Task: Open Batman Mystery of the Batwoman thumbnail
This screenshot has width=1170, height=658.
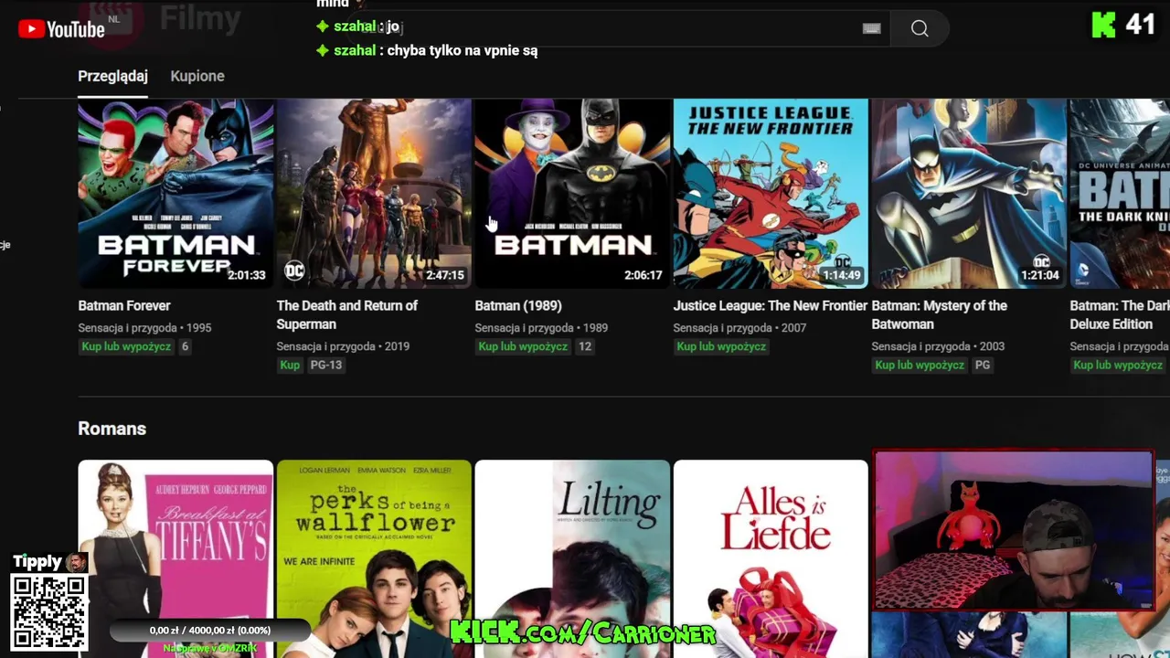Action: click(x=969, y=194)
